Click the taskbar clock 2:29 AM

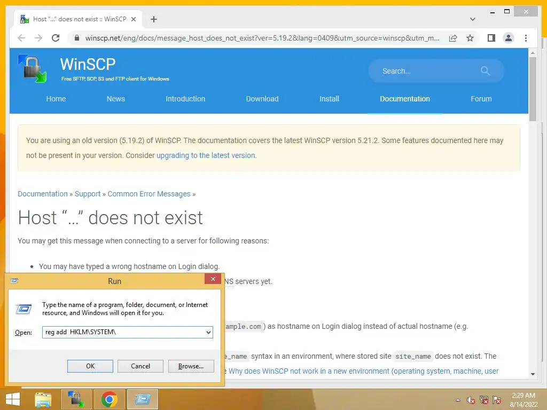(523, 396)
